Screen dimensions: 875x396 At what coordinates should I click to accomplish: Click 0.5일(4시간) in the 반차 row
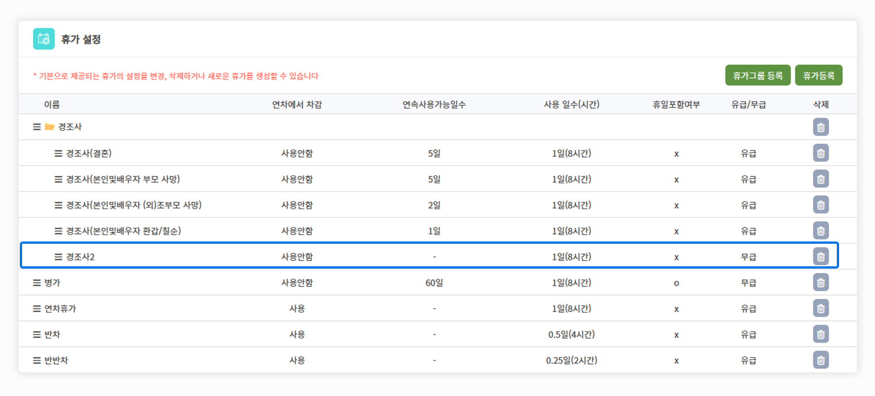pos(572,334)
